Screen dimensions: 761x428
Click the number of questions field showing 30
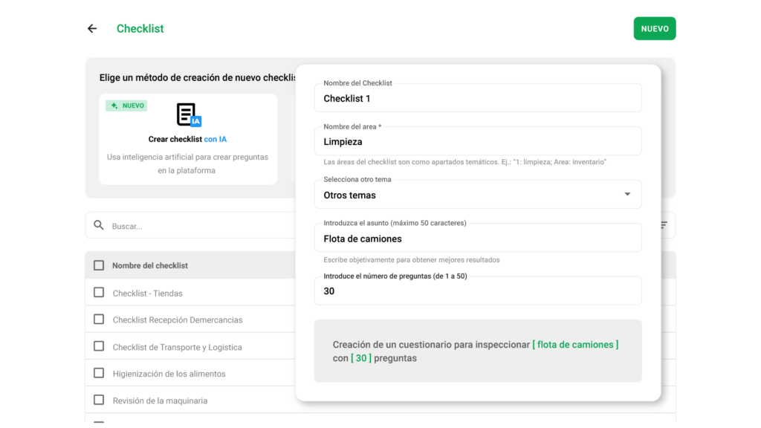478,291
